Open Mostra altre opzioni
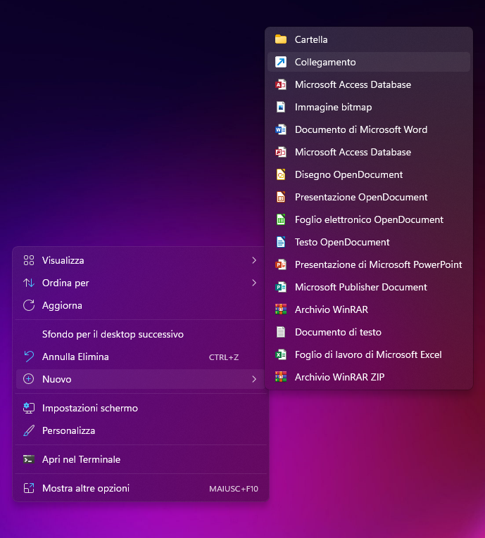Screen dimensions: 485x538 (x=86, y=488)
